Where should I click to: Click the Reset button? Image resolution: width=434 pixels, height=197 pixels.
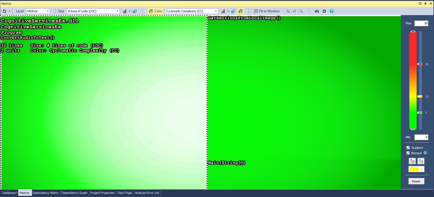point(416,181)
